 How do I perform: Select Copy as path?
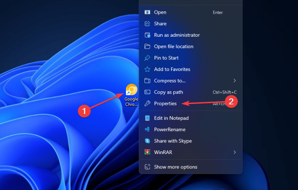(x=191, y=92)
